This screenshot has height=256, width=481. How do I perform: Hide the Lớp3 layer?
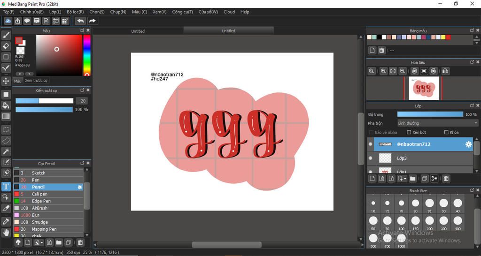371,158
